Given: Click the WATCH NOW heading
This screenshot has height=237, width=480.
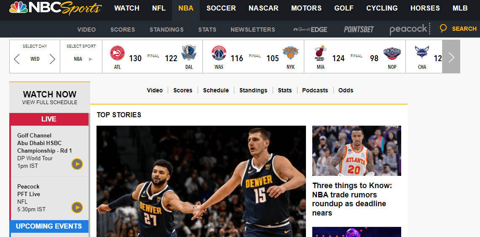Looking at the screenshot, I should pos(50,94).
